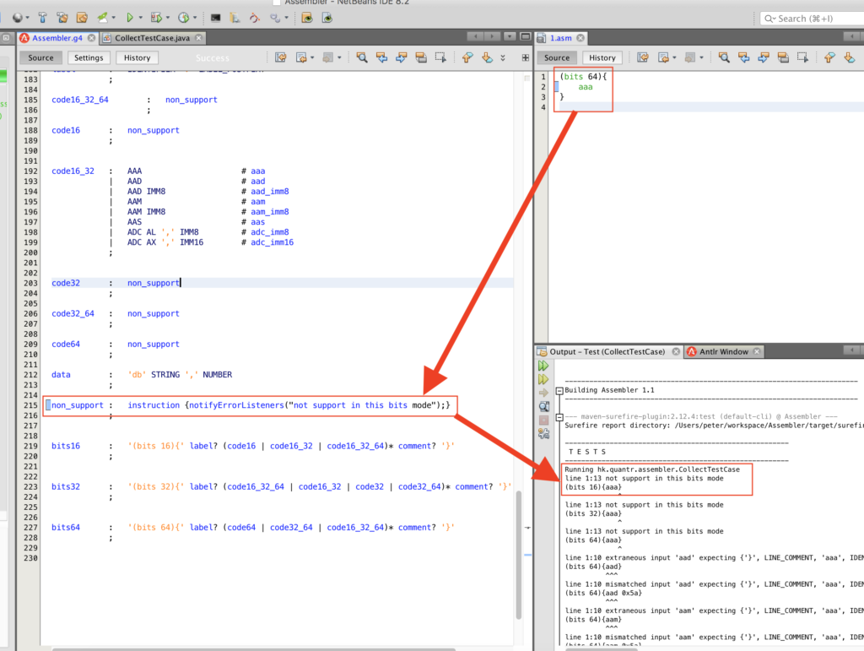Viewport: 864px width, 651px height.
Task: Click Build Project hammer icon
Action: tap(42, 19)
